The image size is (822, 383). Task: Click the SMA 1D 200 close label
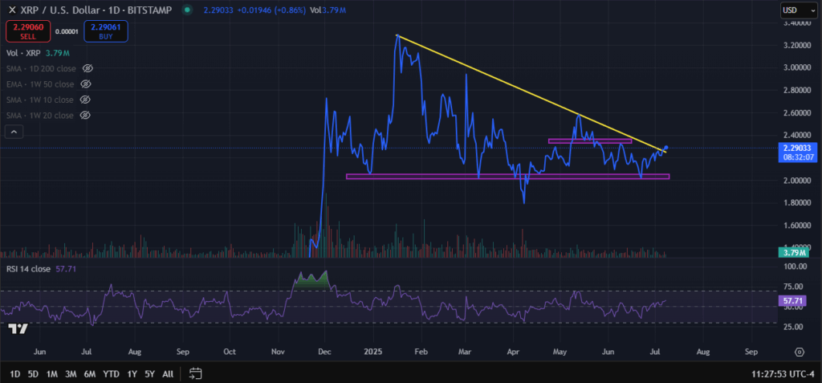pos(42,69)
